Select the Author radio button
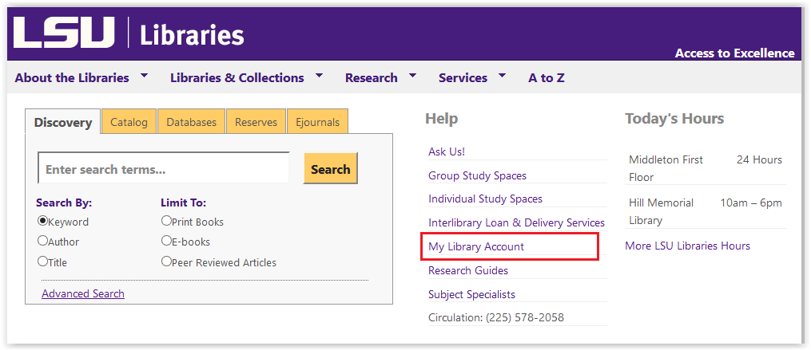This screenshot has height=350, width=811. 43,241
